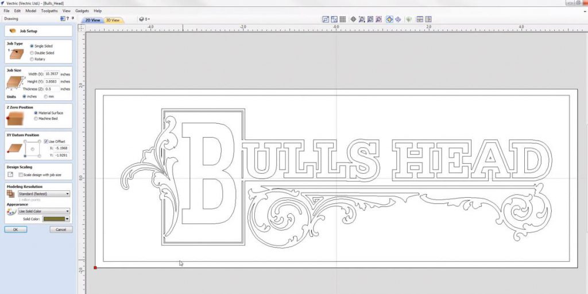Click the OK button in Job Setup
Viewport: 588px width, 294px height.
pyautogui.click(x=16, y=229)
